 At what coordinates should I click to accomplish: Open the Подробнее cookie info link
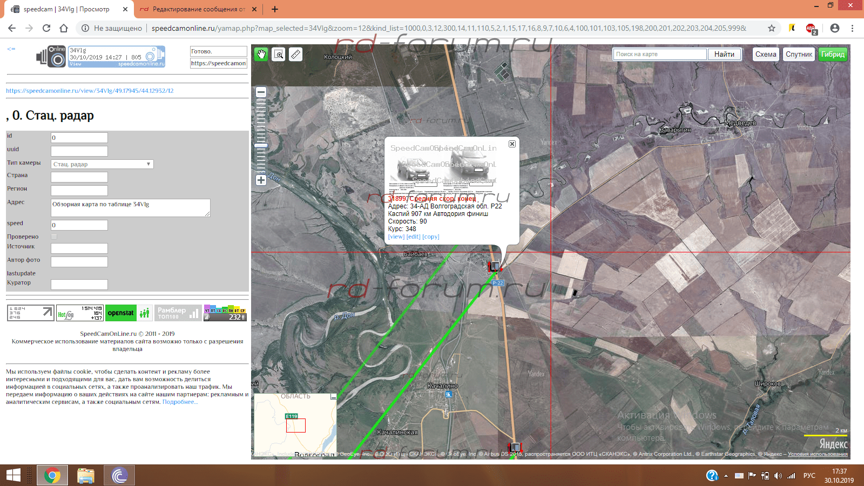tap(180, 402)
